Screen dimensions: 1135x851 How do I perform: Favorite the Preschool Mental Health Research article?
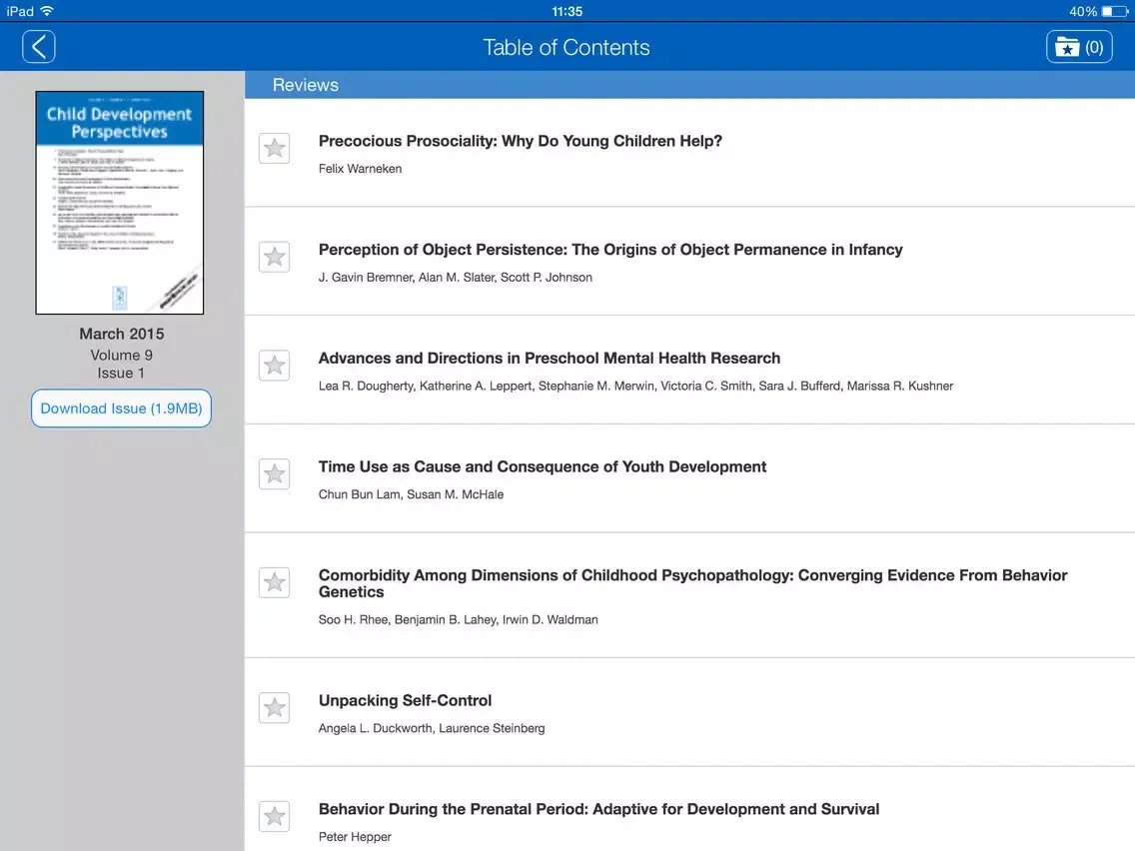point(275,366)
